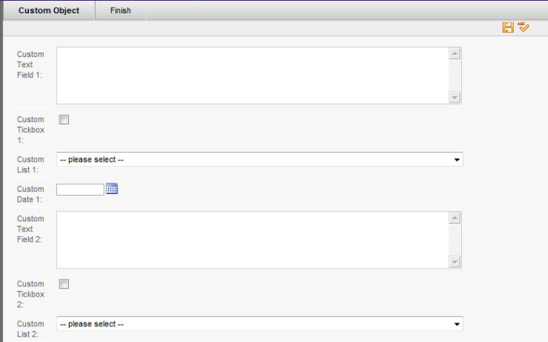Image resolution: width=548 pixels, height=342 pixels.
Task: Expand the Custom List 2 dropdown
Action: point(260,324)
